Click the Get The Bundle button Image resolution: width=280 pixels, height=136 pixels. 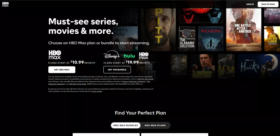click(x=117, y=70)
